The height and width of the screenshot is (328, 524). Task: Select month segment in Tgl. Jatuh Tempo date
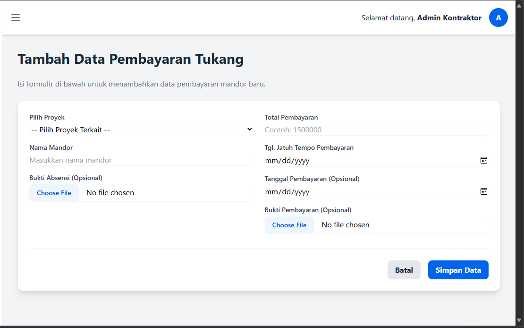(x=271, y=161)
